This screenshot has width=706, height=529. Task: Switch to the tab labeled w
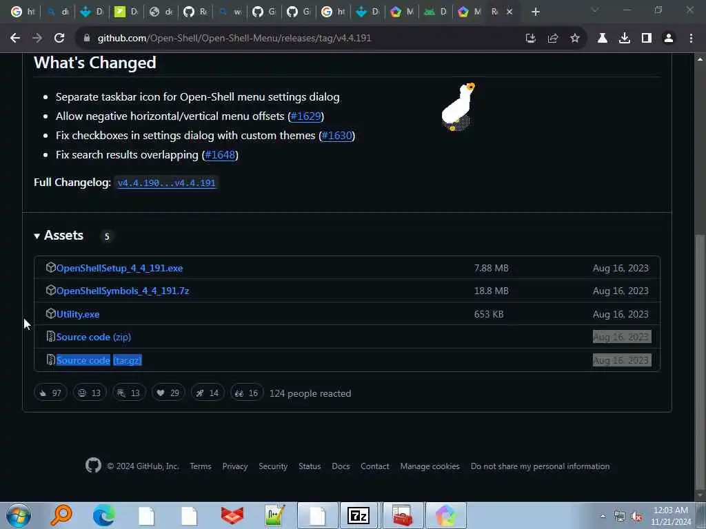coord(230,12)
